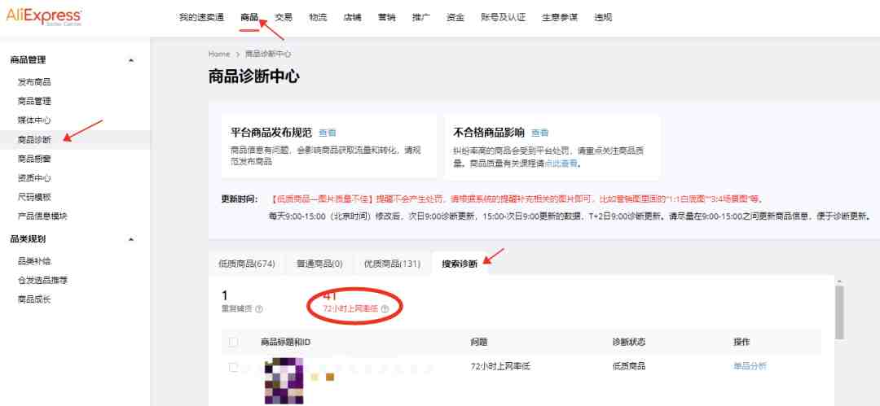Switch to the 低质商品(674) tab
The image size is (880, 406).
247,264
